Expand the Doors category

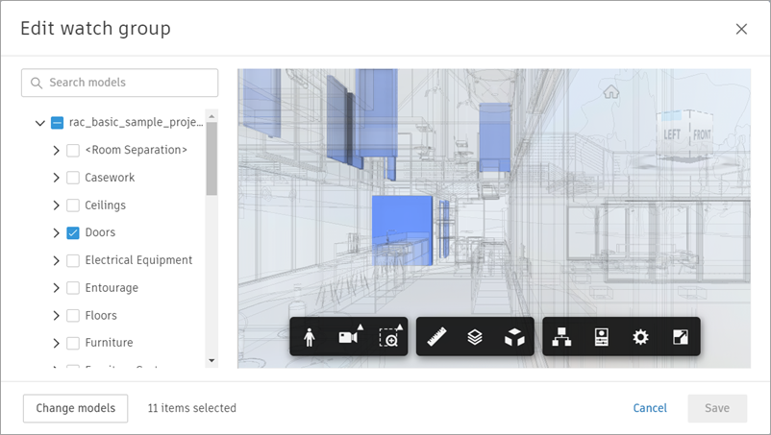(56, 232)
